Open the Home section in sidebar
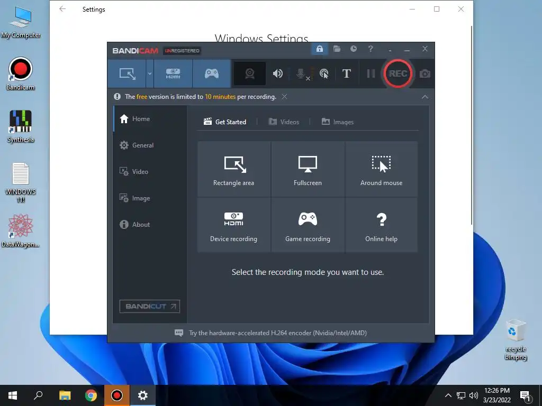 tap(150, 119)
